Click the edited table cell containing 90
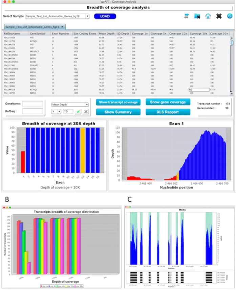236x290 pixels. (199, 90)
